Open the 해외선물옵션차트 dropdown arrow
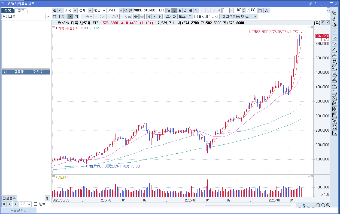340x214 pixels. point(255,16)
